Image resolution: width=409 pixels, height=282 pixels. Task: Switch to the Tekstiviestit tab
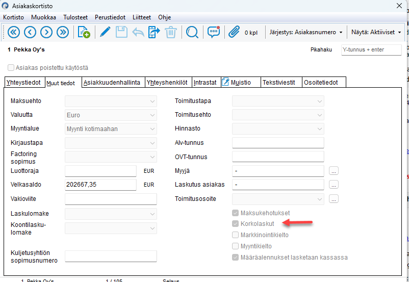pyautogui.click(x=281, y=83)
